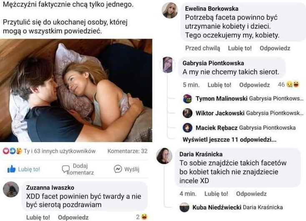Open the Komentarze: 32 comments count
This screenshot has width=306, height=221.
coord(127,151)
